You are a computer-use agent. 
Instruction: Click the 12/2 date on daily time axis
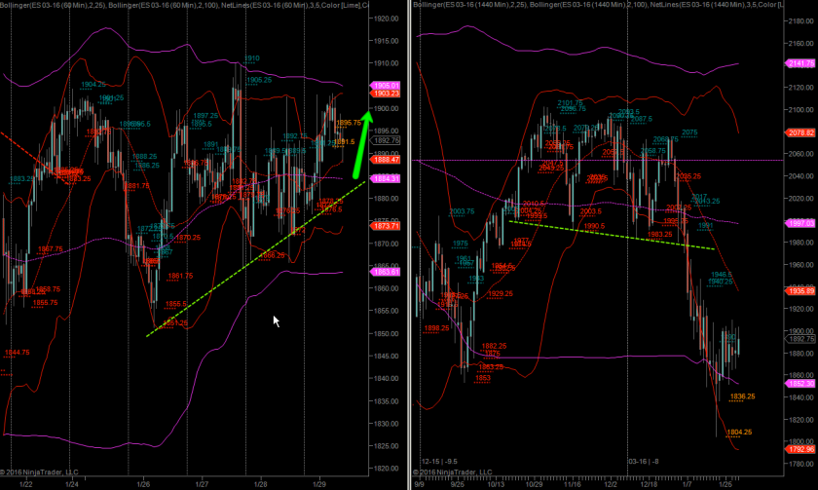tap(611, 484)
